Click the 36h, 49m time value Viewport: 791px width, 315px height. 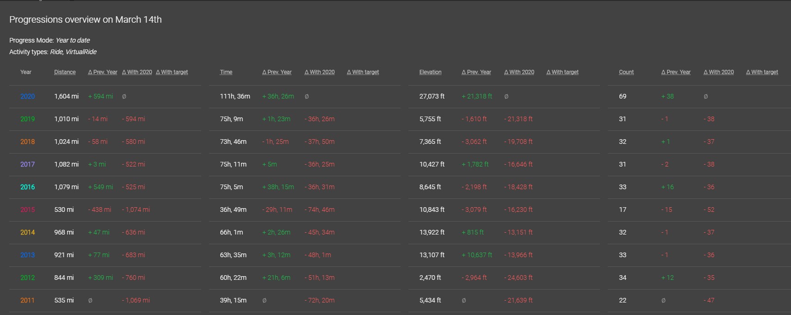coord(233,210)
